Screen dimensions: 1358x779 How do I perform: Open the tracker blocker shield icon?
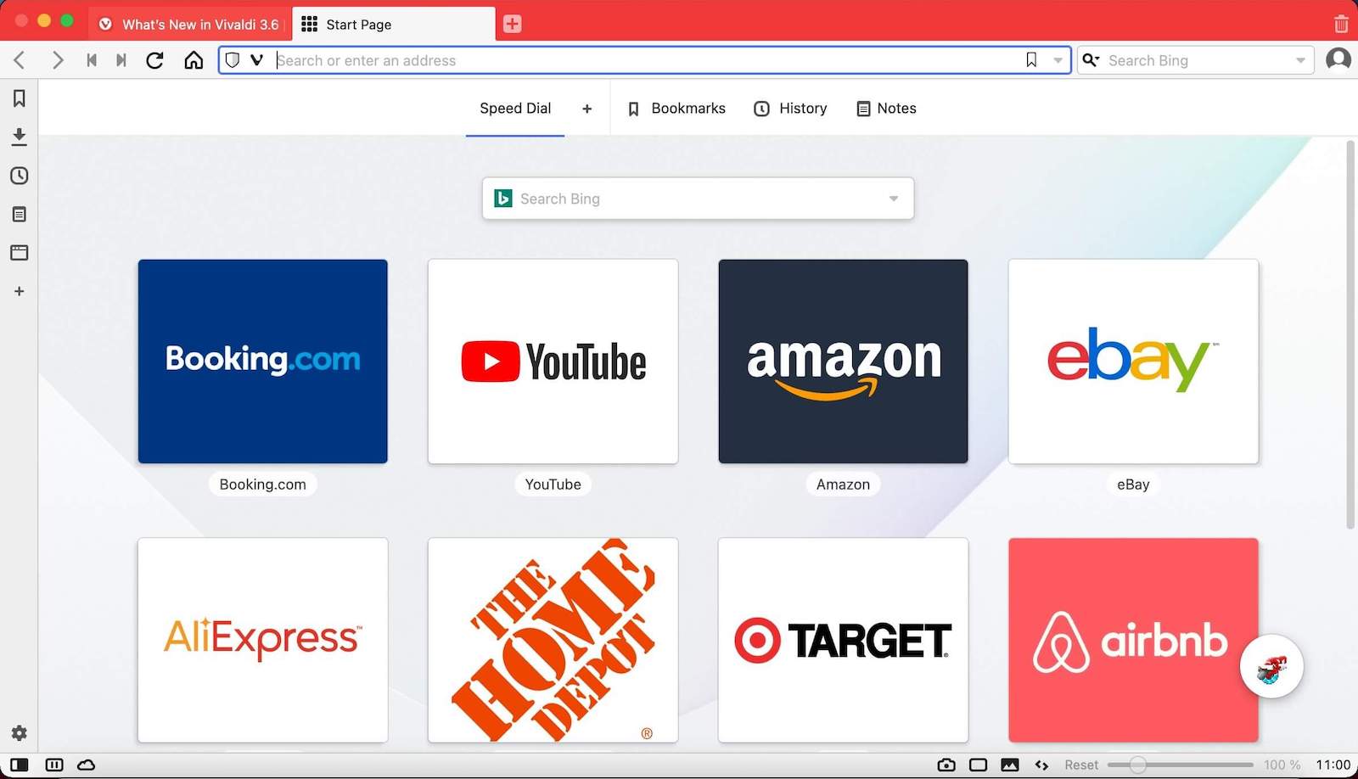coord(233,60)
